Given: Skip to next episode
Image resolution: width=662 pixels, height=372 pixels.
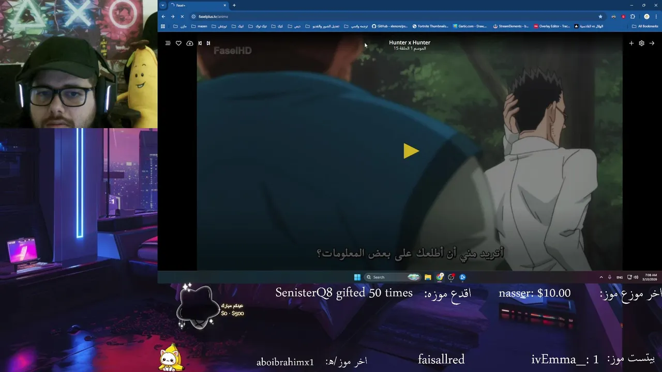Looking at the screenshot, I should click(x=208, y=43).
